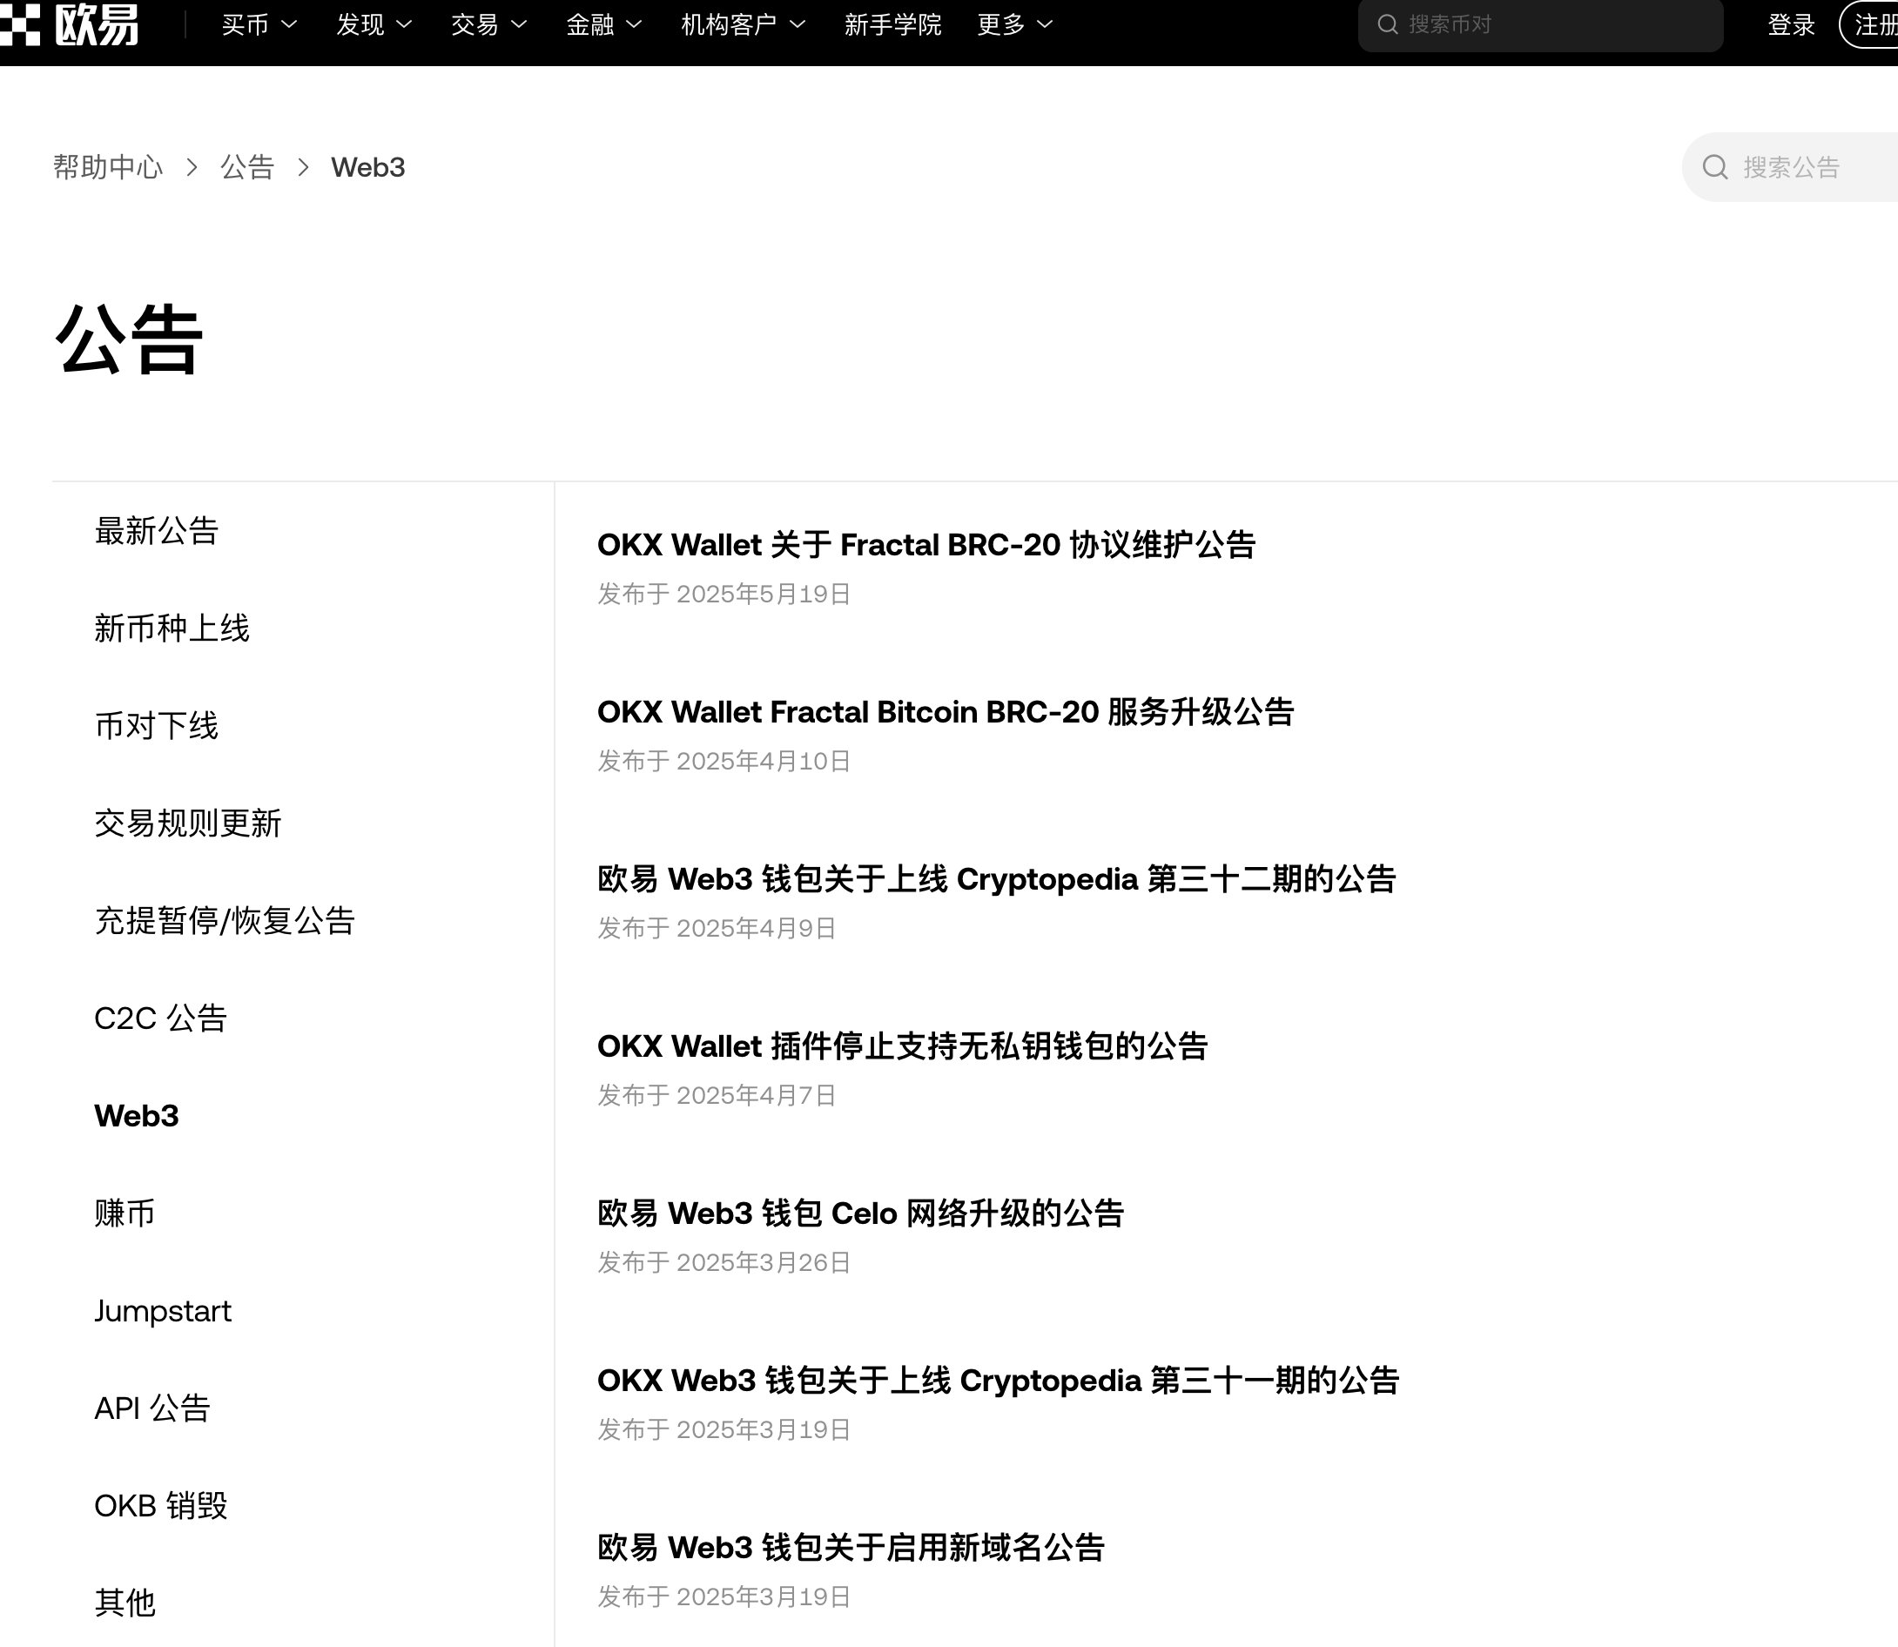
Task: Click date 发布于 2025年5月19日
Action: [x=724, y=595]
